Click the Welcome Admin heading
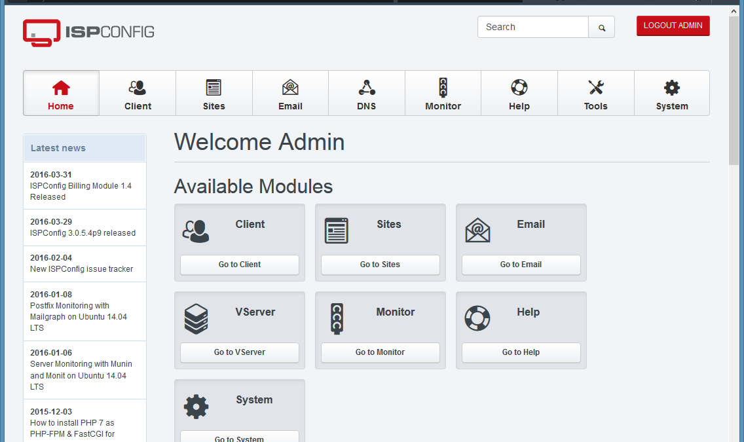 pos(259,142)
